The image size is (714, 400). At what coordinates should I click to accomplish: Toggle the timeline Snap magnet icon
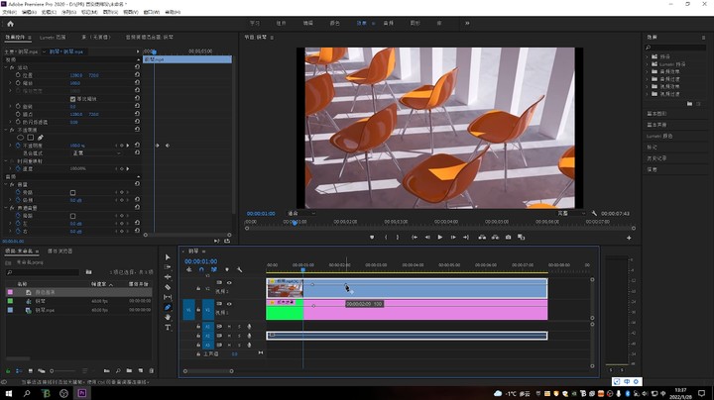(201, 270)
